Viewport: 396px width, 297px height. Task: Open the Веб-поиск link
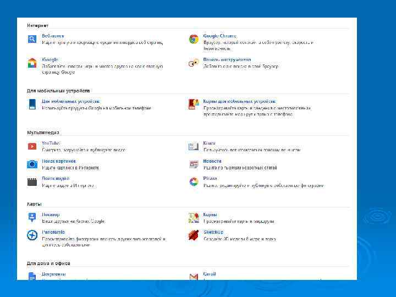tap(53, 36)
